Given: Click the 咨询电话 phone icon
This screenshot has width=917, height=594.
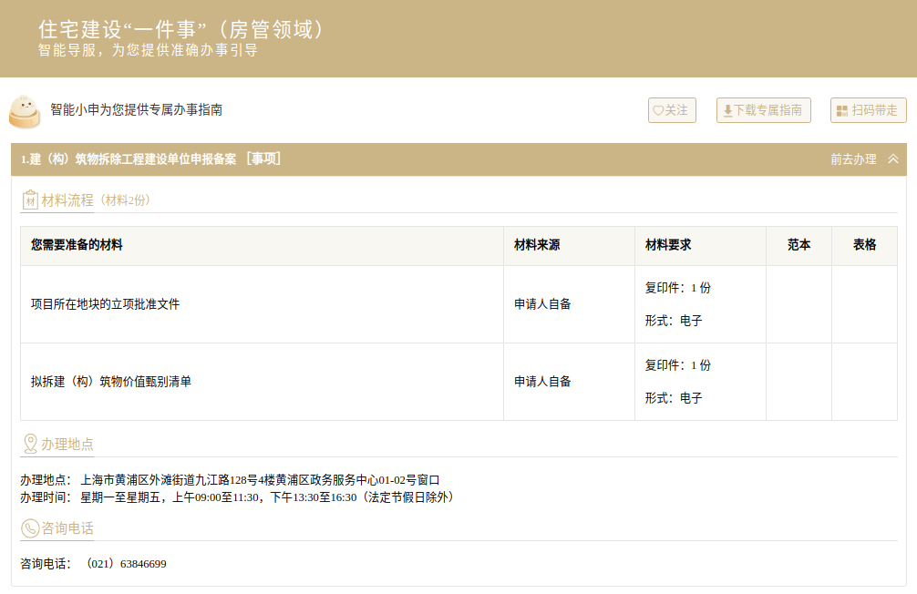Looking at the screenshot, I should pyautogui.click(x=30, y=528).
